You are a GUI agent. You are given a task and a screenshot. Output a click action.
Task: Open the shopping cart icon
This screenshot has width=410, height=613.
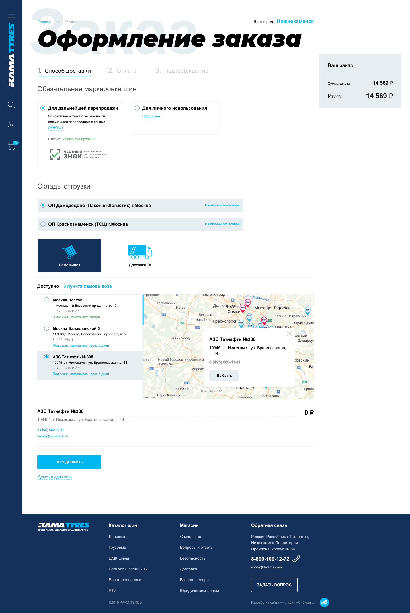tap(11, 146)
